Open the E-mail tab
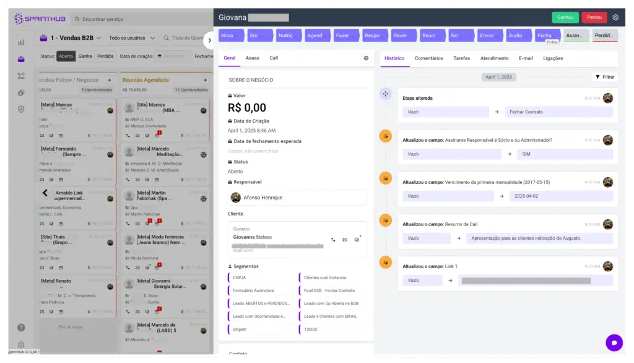Image resolution: width=634 pixels, height=363 pixels. (526, 58)
